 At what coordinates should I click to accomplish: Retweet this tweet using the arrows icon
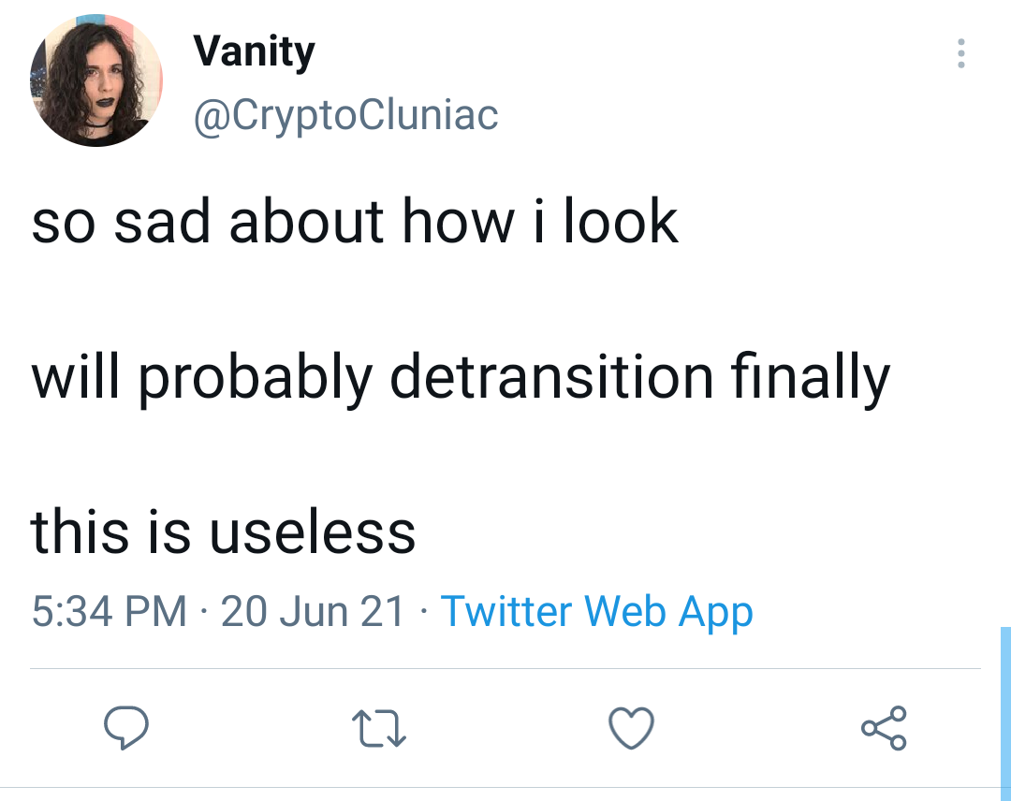(x=379, y=728)
